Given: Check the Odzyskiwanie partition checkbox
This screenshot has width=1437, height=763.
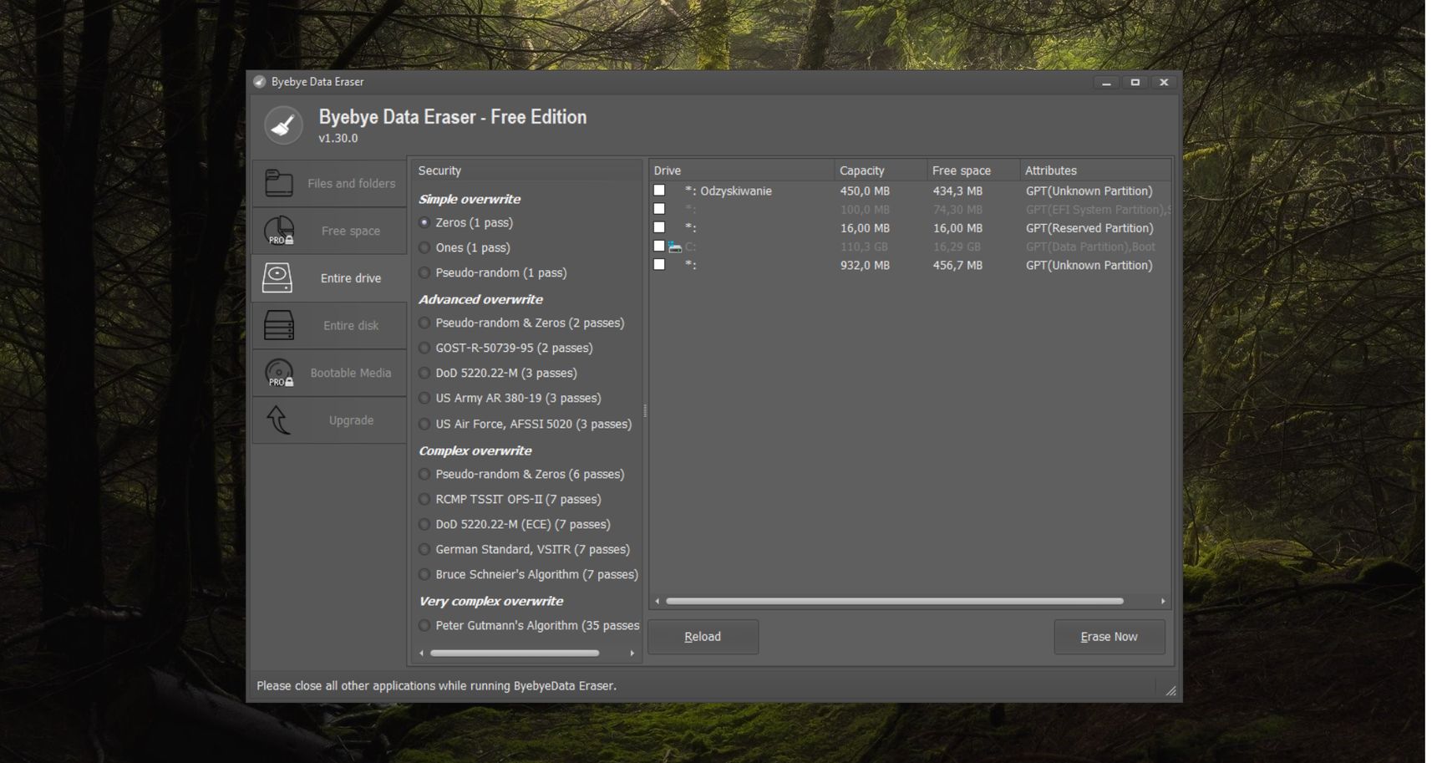Looking at the screenshot, I should pyautogui.click(x=659, y=191).
